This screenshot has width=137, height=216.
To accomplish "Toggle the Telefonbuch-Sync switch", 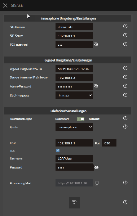I will (81, 119).
